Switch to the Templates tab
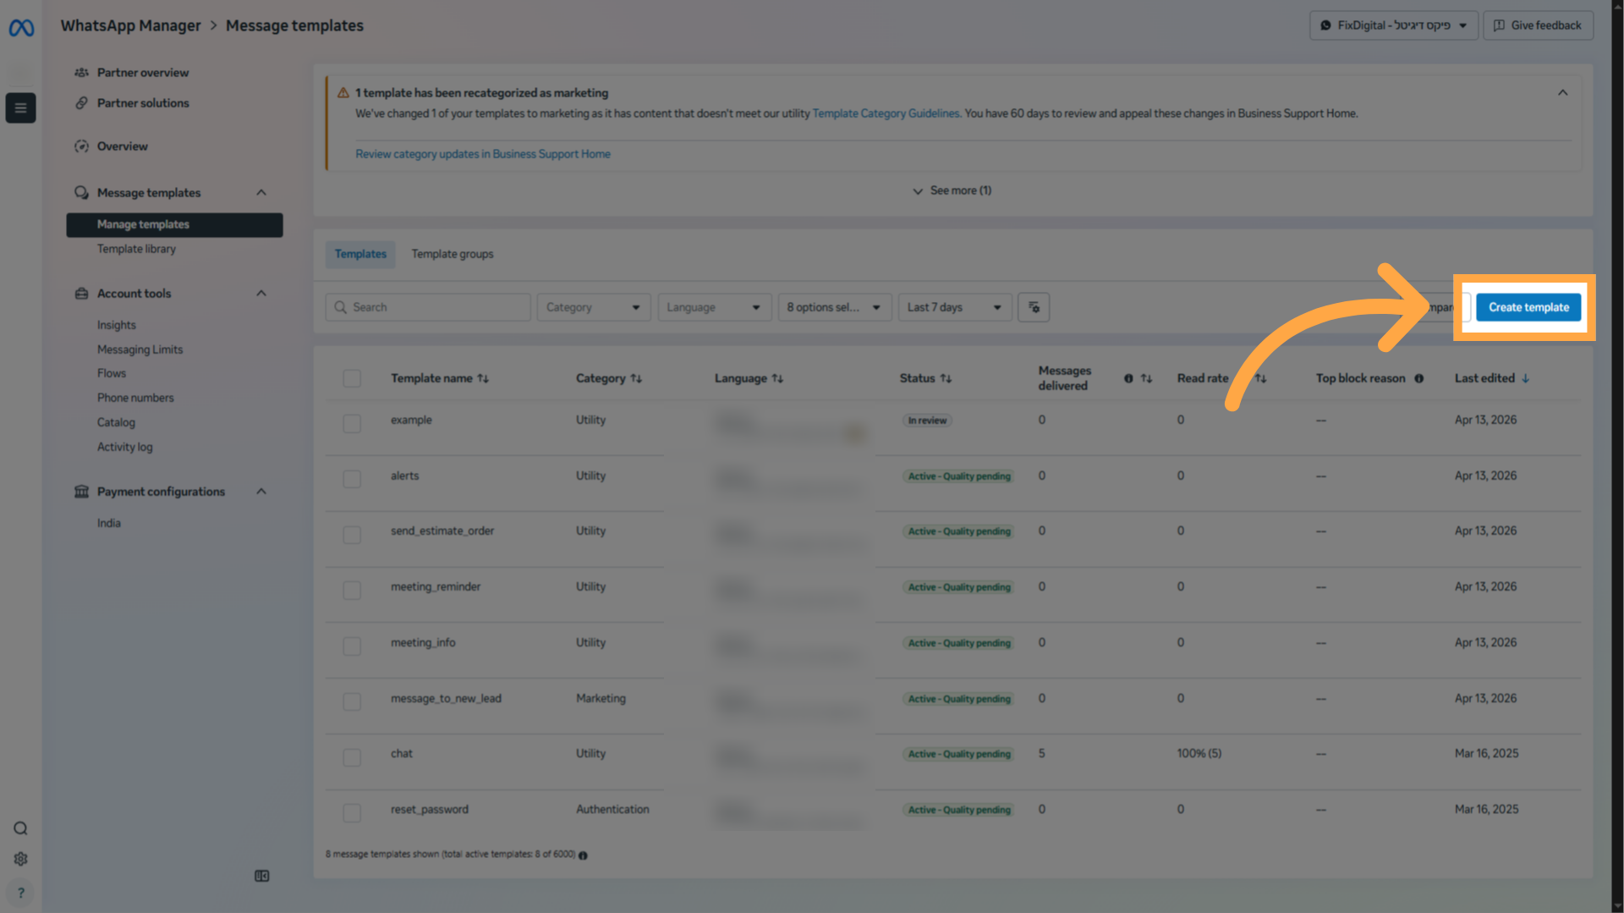 click(360, 254)
